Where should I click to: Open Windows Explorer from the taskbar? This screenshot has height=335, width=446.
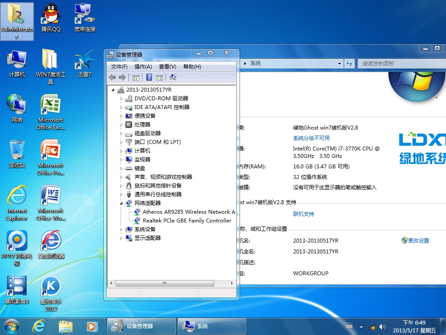[x=65, y=326]
